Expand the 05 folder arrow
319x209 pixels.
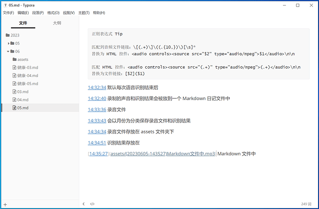[8, 43]
